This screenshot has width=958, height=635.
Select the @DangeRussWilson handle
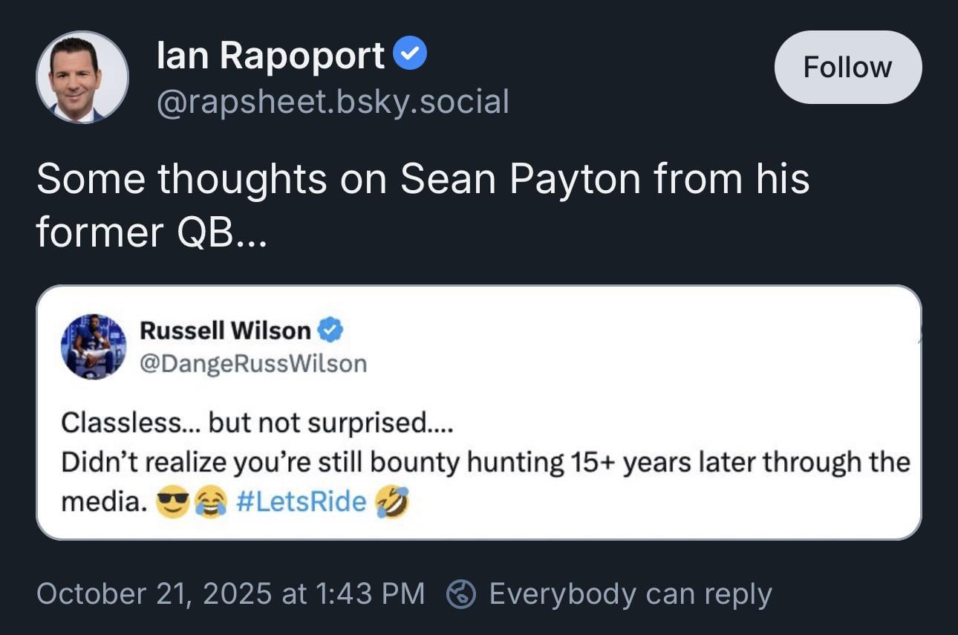point(253,363)
